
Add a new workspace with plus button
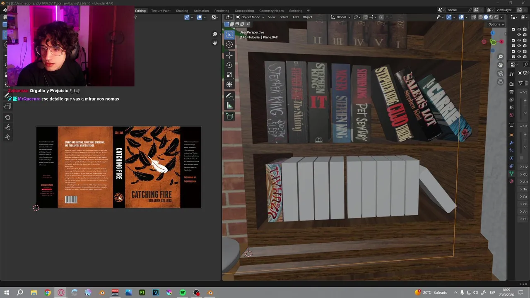(x=308, y=10)
